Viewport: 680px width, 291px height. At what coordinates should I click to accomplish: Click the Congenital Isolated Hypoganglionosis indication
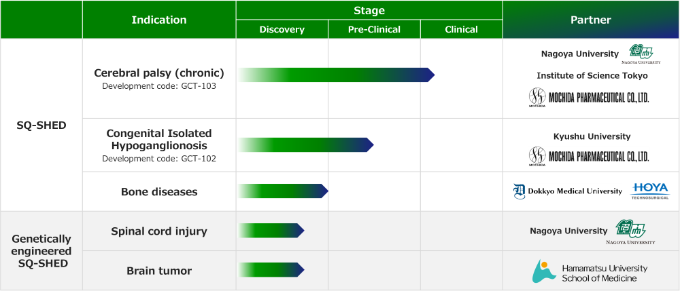159,139
